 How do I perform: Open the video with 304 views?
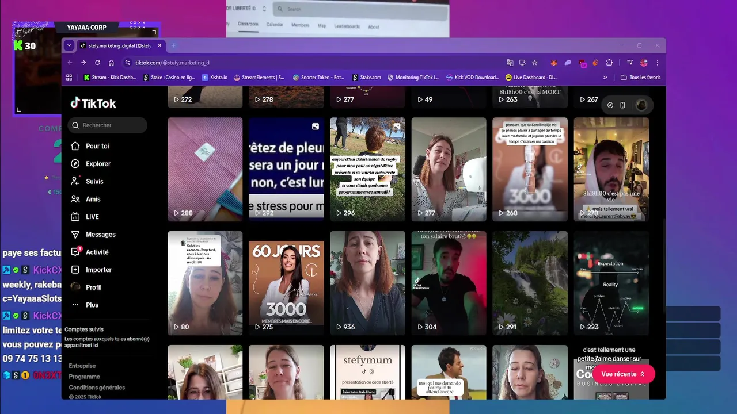click(449, 283)
